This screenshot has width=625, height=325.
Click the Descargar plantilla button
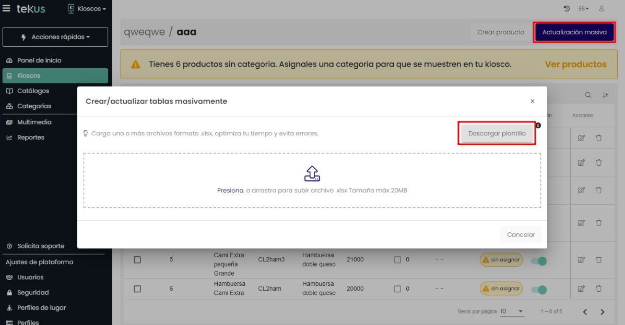[497, 134]
